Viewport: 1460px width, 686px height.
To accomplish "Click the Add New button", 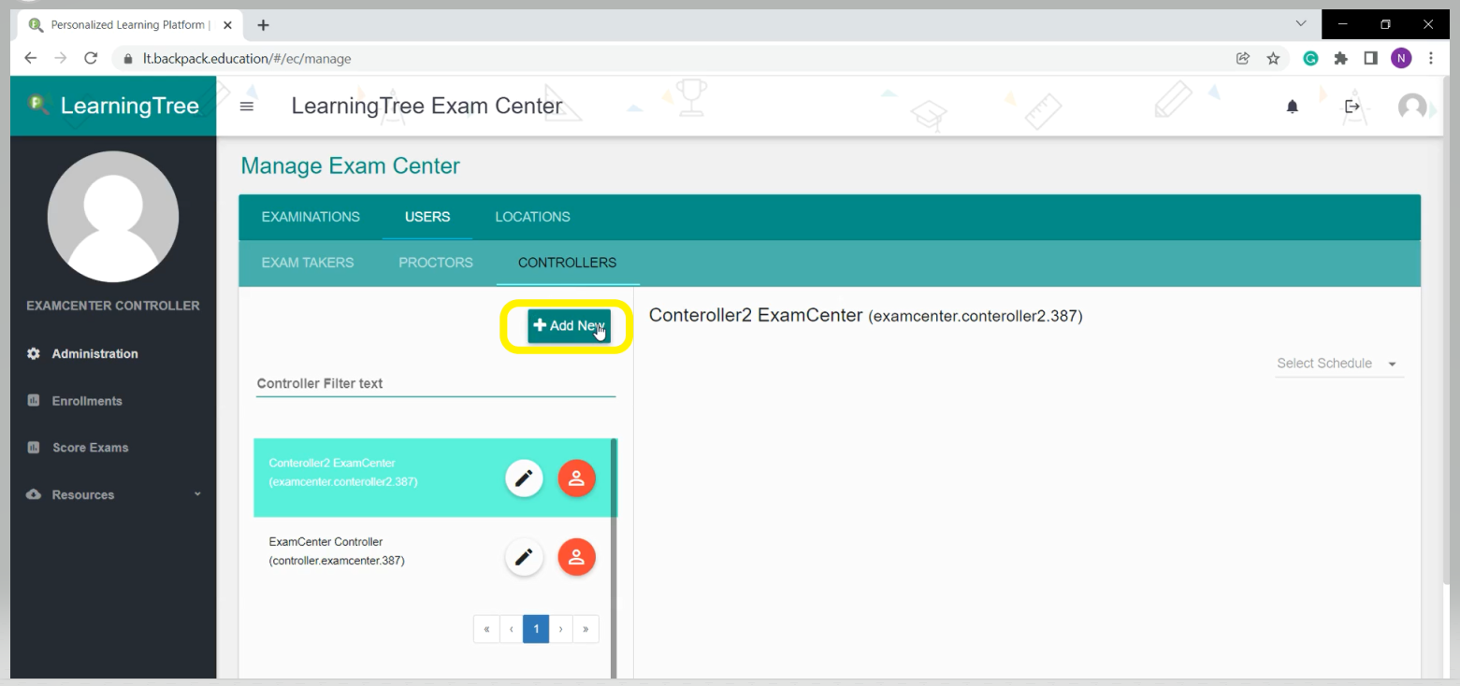I will point(567,325).
